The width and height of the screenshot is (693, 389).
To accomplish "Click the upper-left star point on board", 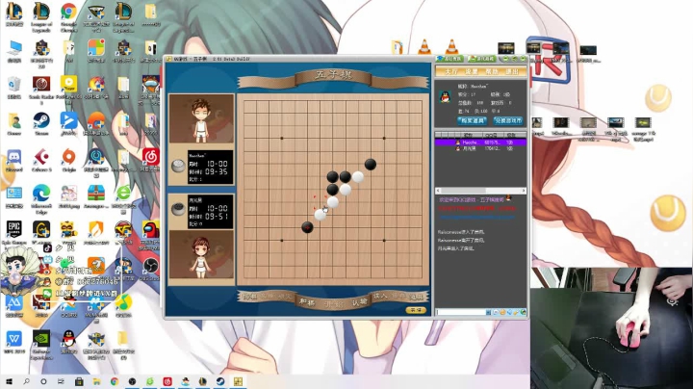I will [x=281, y=138].
